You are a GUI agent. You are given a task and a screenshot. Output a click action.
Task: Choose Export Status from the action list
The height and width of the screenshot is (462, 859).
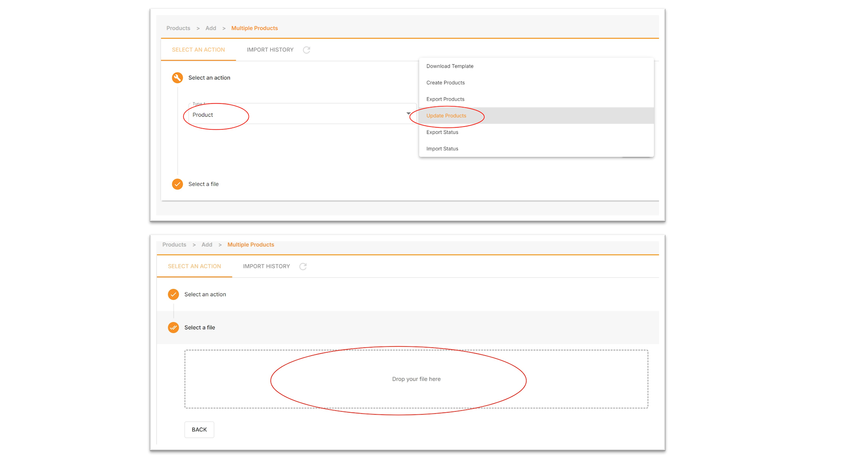point(536,132)
